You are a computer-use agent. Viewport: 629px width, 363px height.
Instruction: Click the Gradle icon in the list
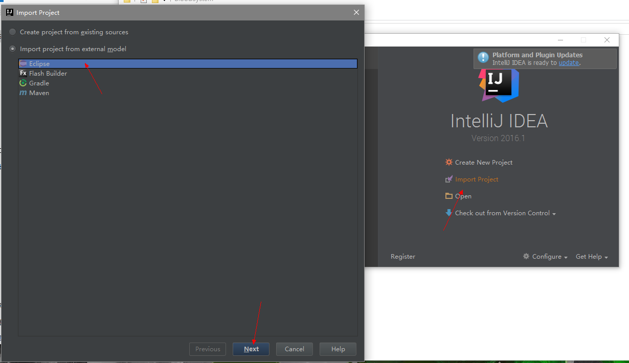point(23,83)
